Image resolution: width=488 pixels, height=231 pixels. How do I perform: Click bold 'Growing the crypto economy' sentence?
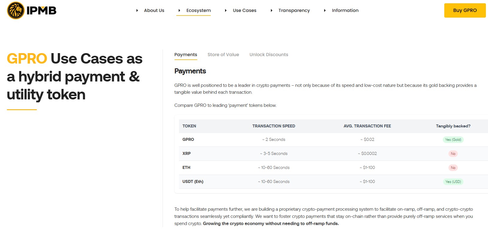pos(271,224)
